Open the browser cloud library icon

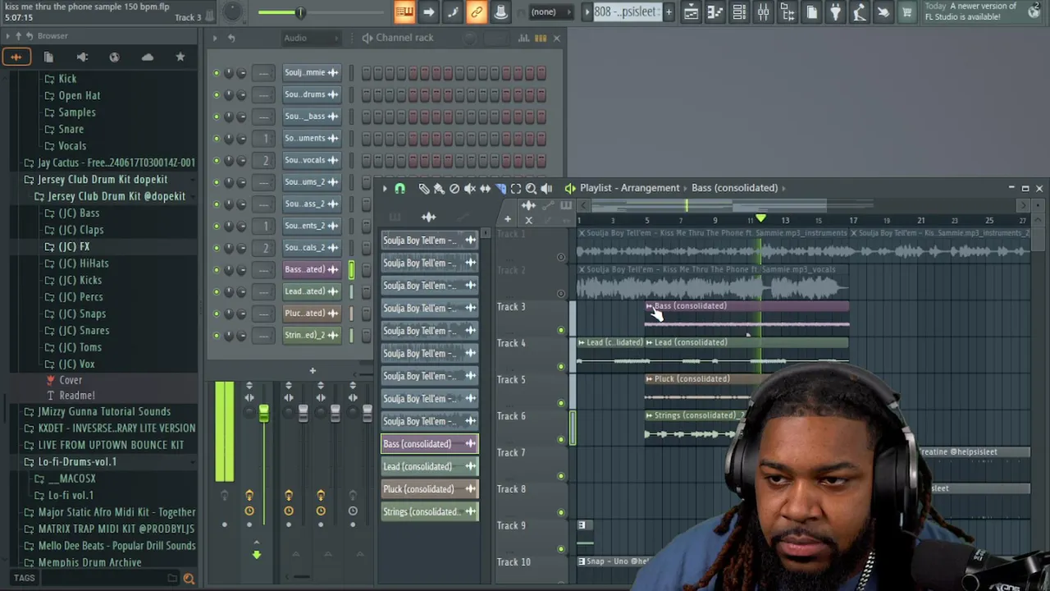point(147,57)
